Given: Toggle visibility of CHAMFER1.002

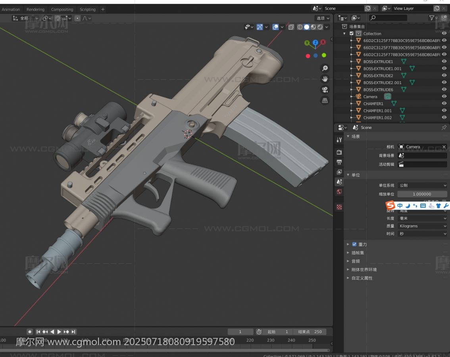Looking at the screenshot, I should coord(444,117).
